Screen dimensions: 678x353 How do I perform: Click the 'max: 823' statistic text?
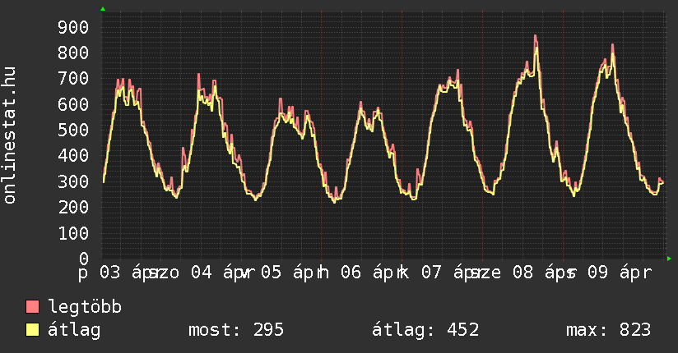pyautogui.click(x=609, y=330)
